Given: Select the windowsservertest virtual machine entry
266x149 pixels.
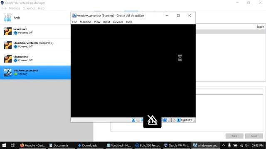Looking at the screenshot, I should tap(35, 72).
